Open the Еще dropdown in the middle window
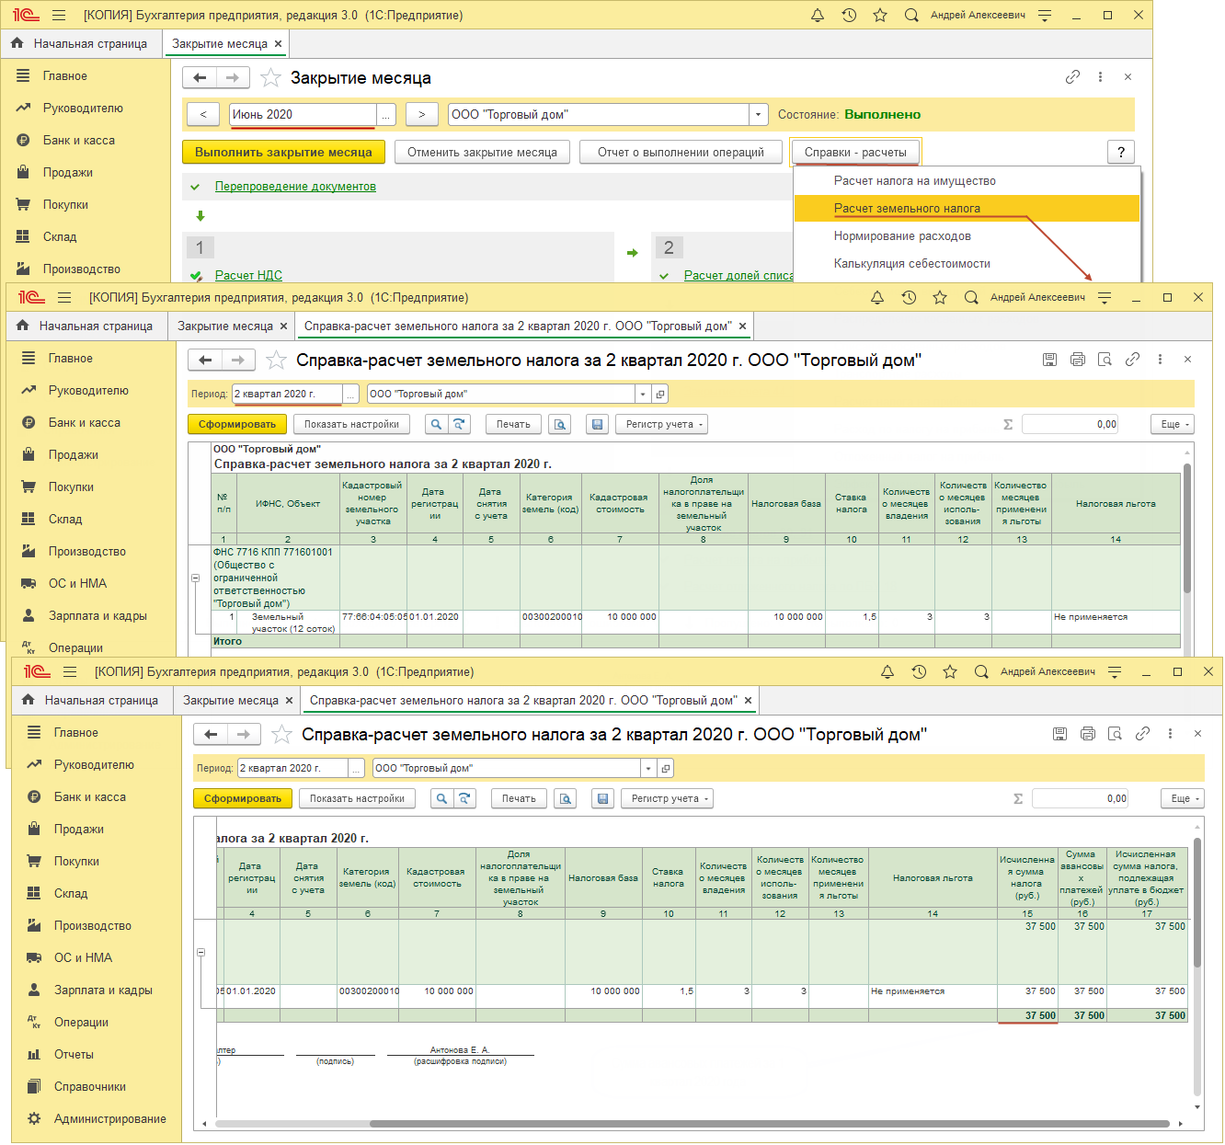 [1173, 425]
